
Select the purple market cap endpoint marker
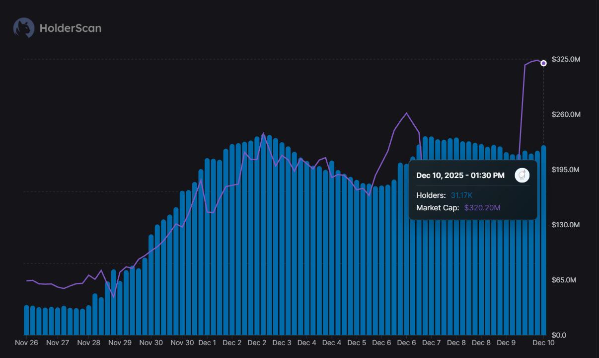[543, 63]
